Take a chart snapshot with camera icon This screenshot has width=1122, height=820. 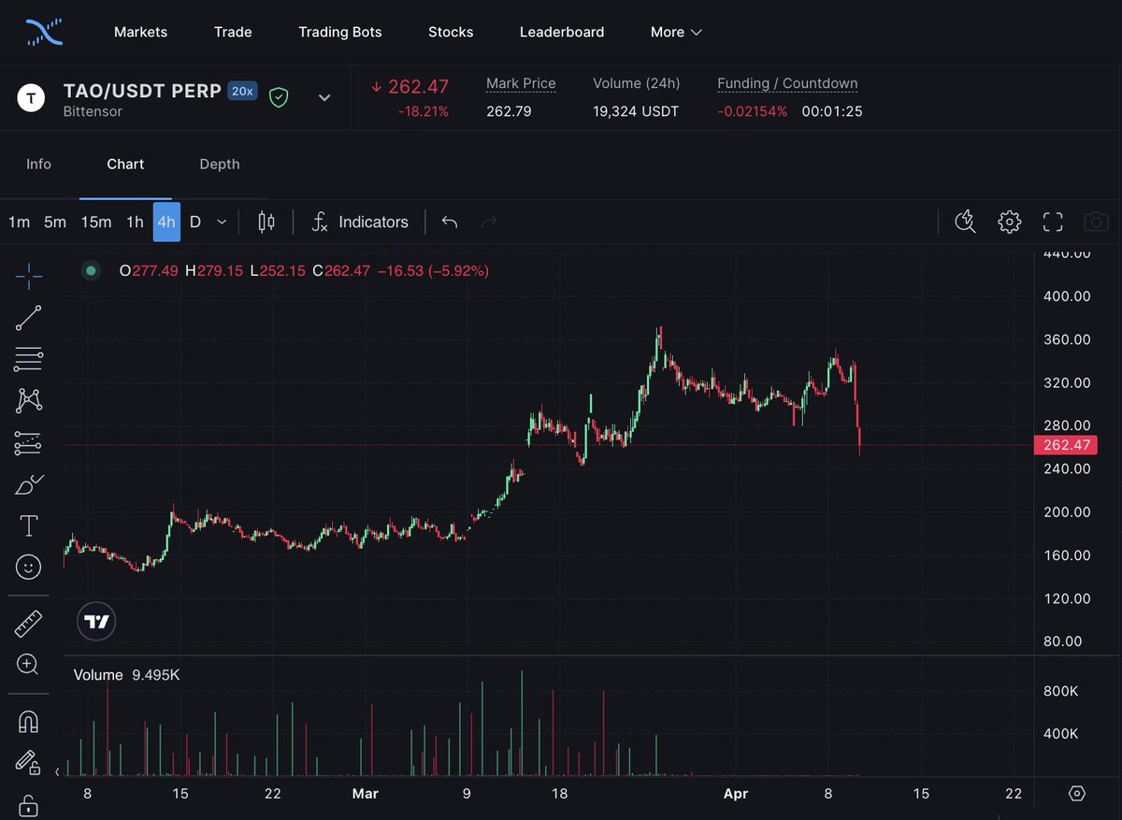pyautogui.click(x=1096, y=222)
